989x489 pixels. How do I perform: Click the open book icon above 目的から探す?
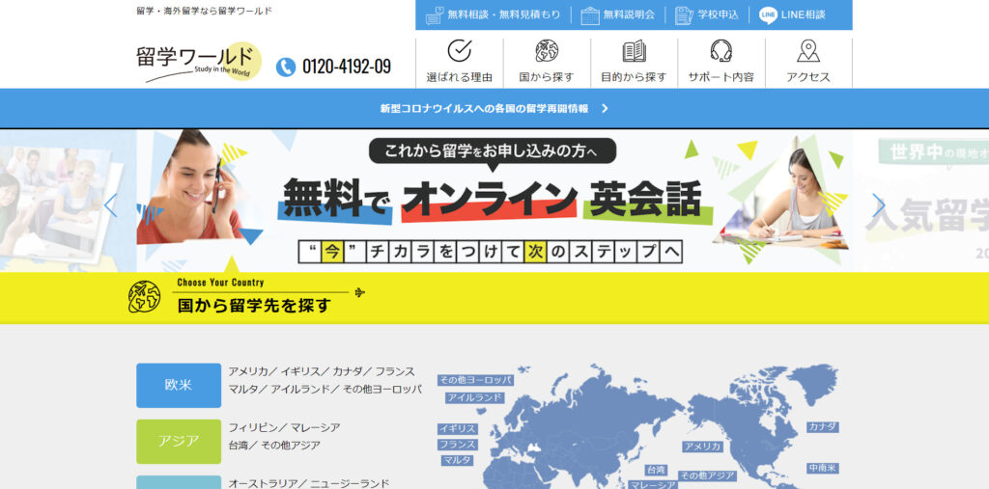(x=634, y=50)
